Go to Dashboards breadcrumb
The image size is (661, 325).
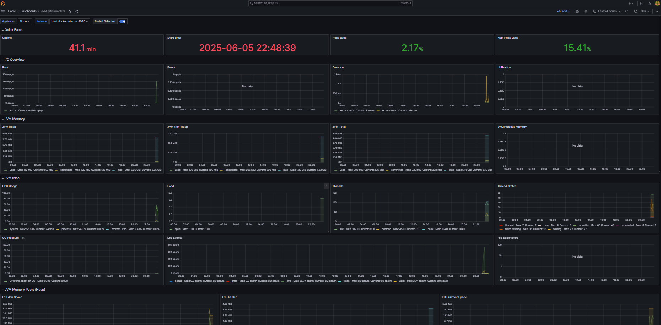point(28,11)
